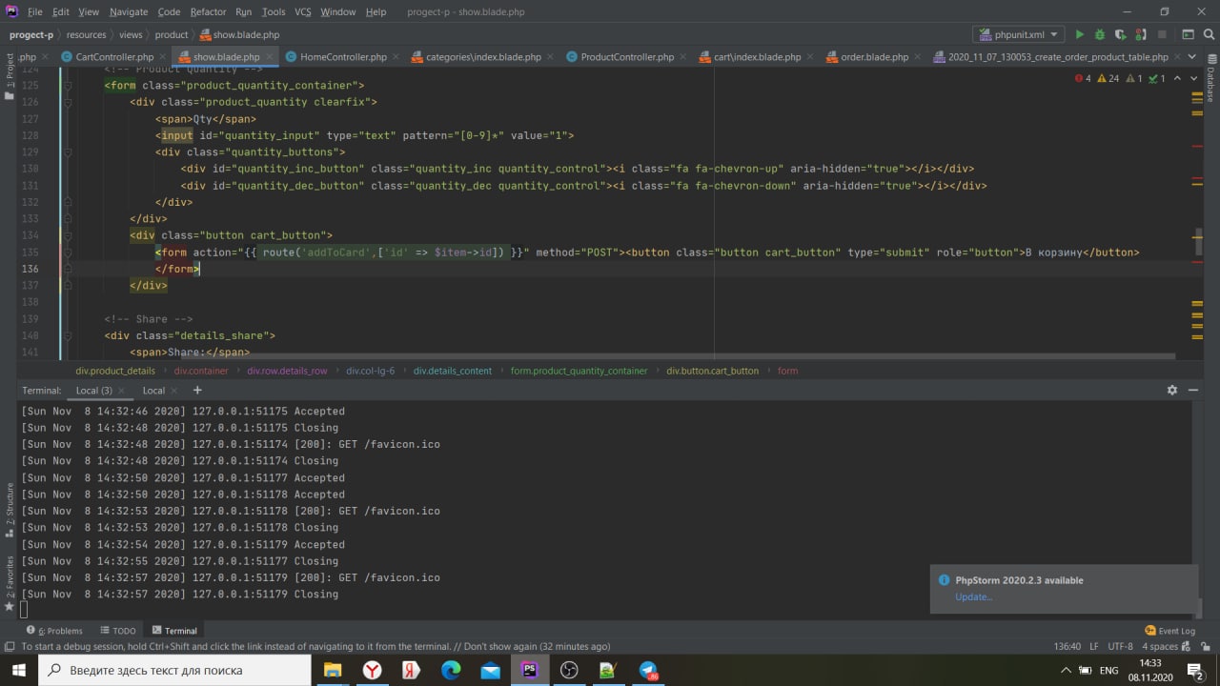Select div.button.cart_button in code breadcrumbs
Image resolution: width=1220 pixels, height=686 pixels.
[x=712, y=371]
